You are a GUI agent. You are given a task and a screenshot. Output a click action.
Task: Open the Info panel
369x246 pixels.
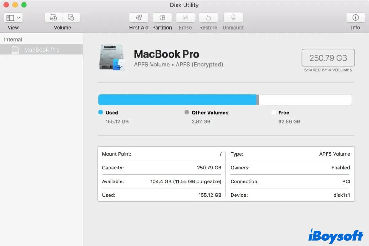355,18
